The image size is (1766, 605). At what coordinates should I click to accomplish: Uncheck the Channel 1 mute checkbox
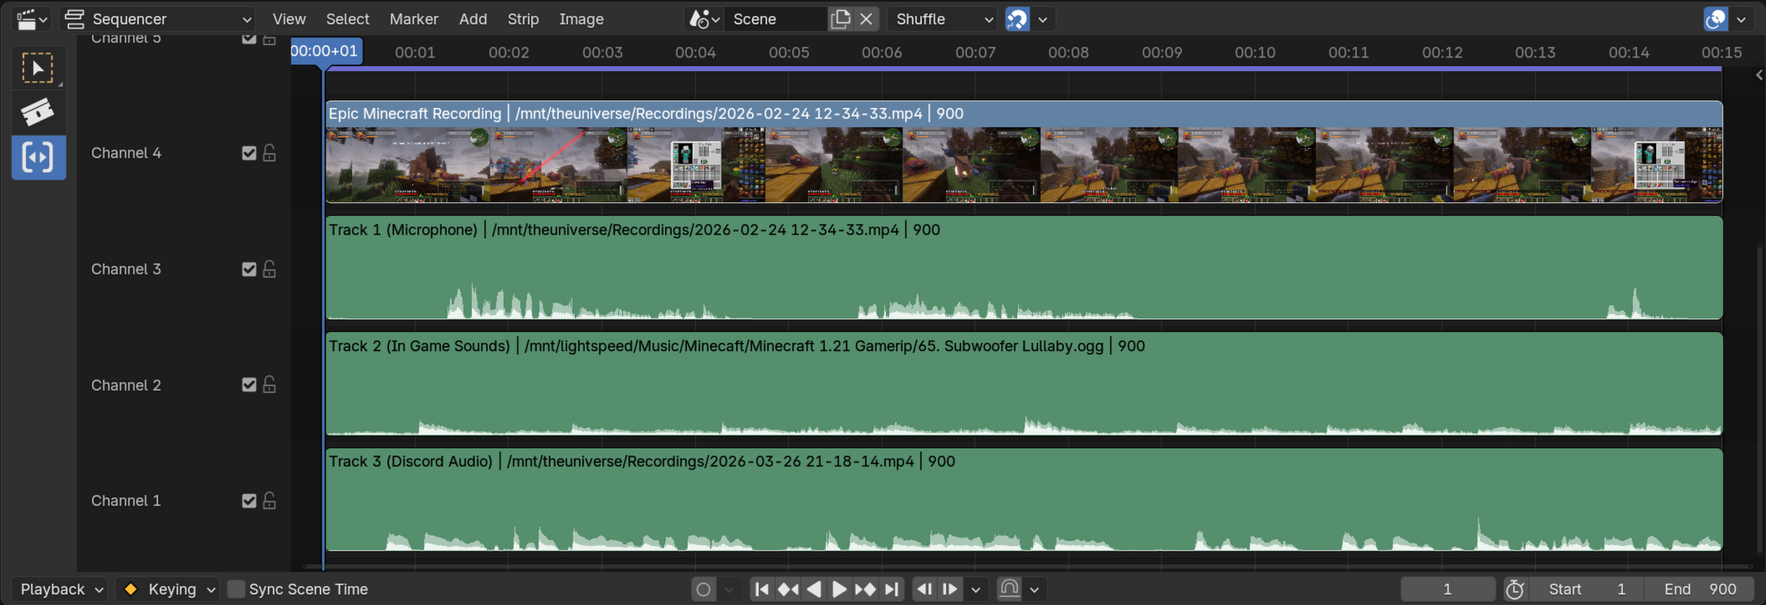click(x=248, y=501)
